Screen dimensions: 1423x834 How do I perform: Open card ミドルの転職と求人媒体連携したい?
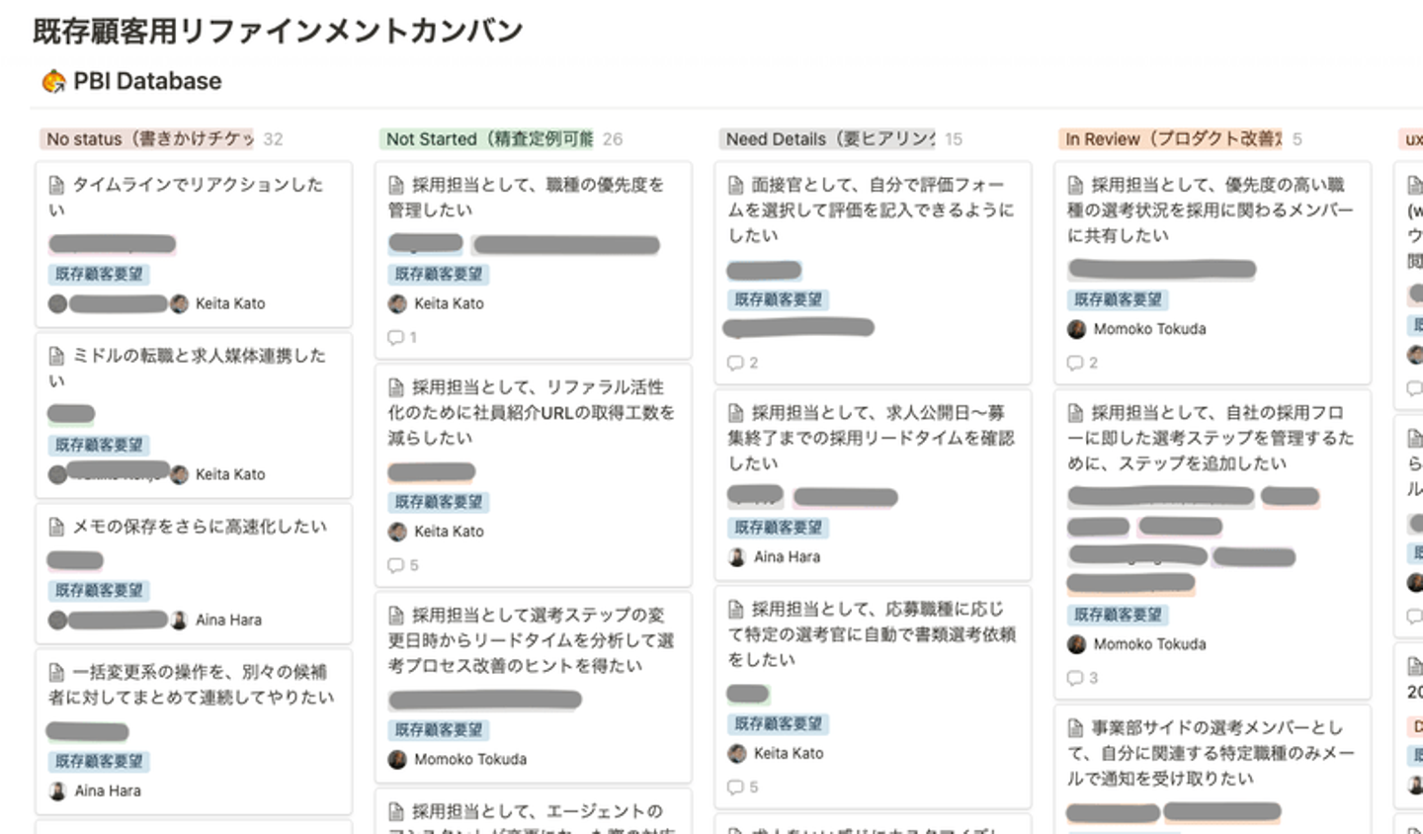tap(198, 367)
